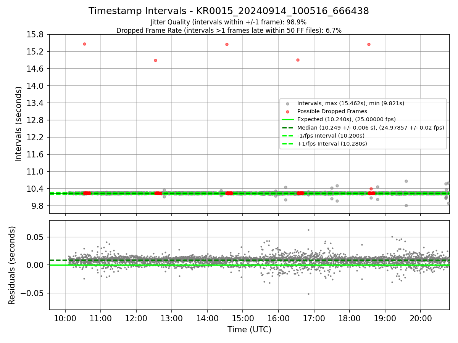
Task: Click the red dropped-frame point above 12:30 near 14.9
Action: [x=155, y=60]
